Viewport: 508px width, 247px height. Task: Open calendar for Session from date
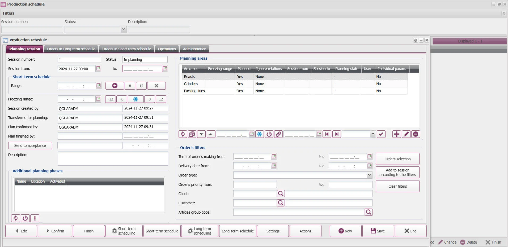[98, 68]
